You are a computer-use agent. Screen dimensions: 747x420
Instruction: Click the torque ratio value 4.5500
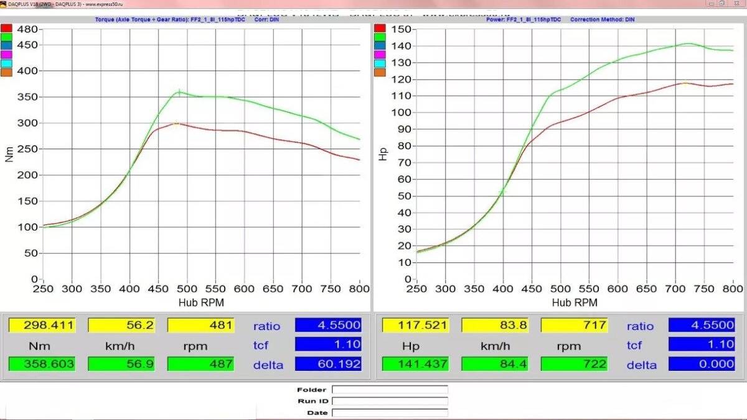[x=328, y=325]
